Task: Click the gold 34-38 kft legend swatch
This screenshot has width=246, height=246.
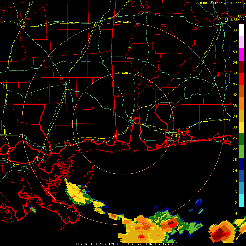Action: (241, 116)
